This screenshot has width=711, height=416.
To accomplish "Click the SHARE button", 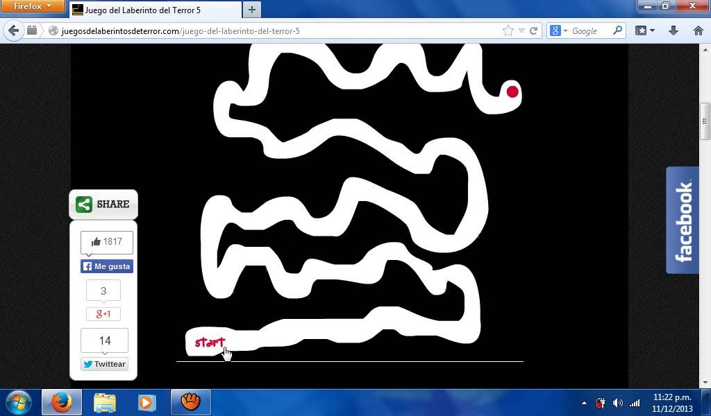I will pos(103,204).
